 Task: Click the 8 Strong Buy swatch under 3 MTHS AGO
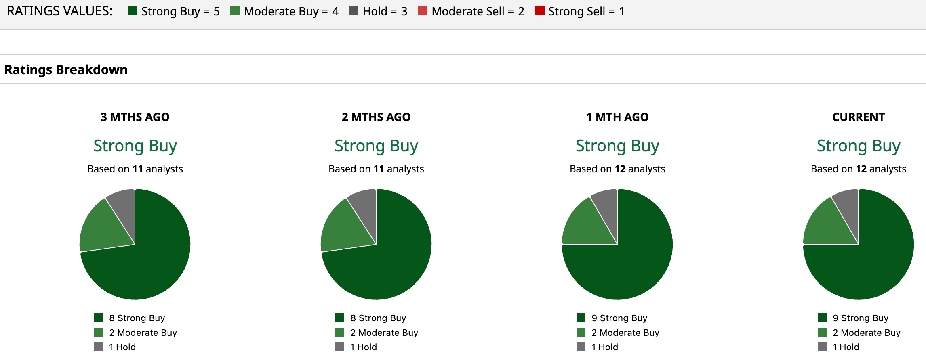click(99, 318)
